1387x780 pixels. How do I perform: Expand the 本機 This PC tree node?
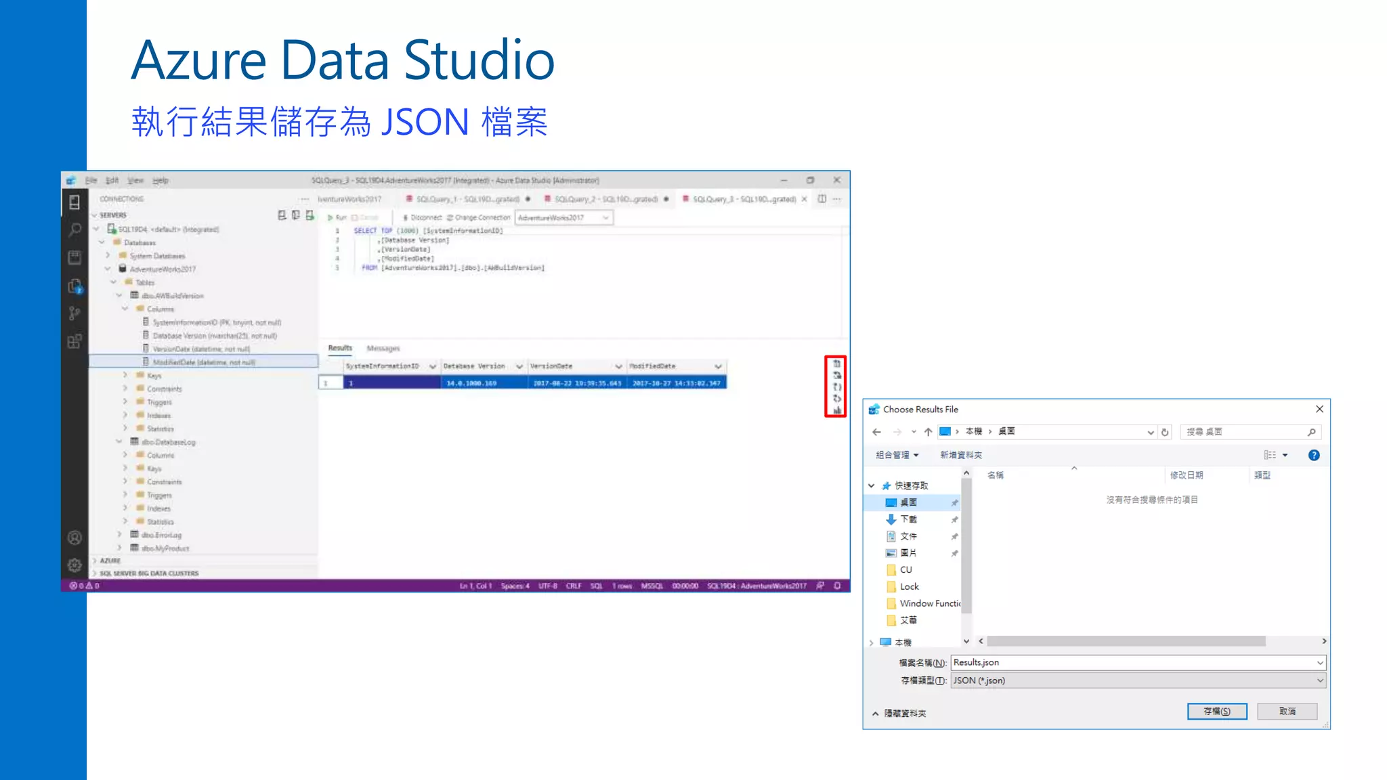point(872,643)
